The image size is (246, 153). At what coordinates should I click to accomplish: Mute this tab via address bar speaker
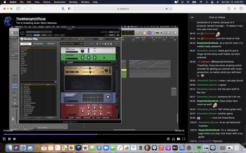167,9
